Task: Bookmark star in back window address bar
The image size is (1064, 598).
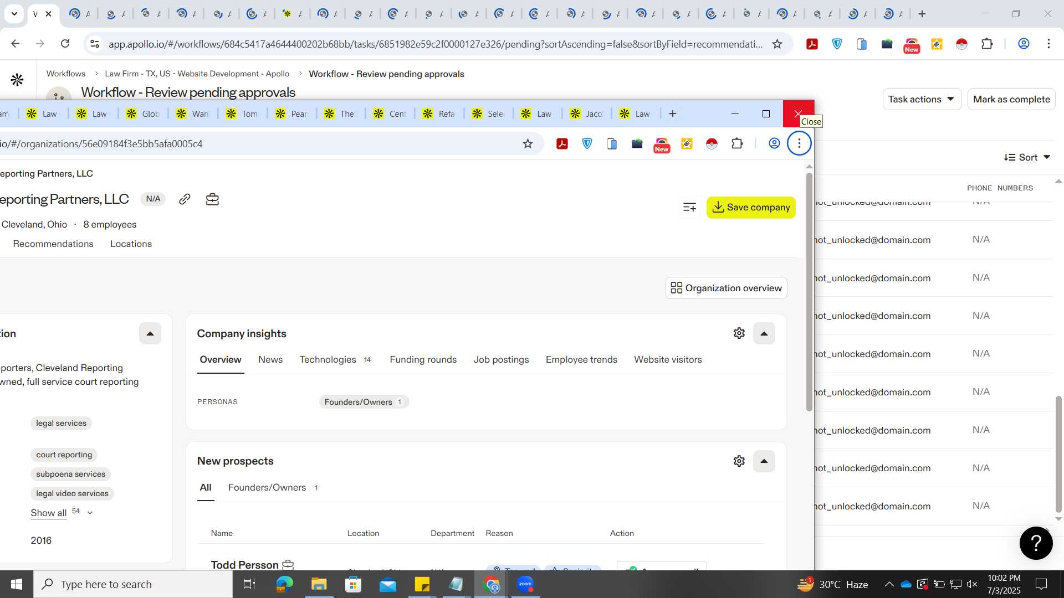Action: pos(777,44)
